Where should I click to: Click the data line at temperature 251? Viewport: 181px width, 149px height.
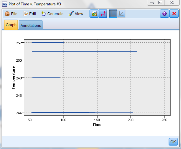point(84,51)
